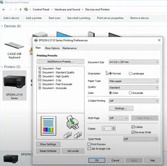
Task: Click Control Panel in breadcrumb
Action: coord(41,10)
